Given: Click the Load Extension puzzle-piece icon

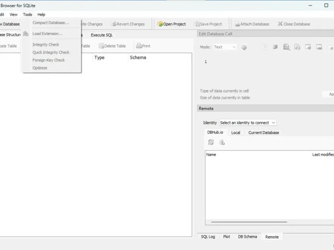Looking at the screenshot, I should 25,34.
